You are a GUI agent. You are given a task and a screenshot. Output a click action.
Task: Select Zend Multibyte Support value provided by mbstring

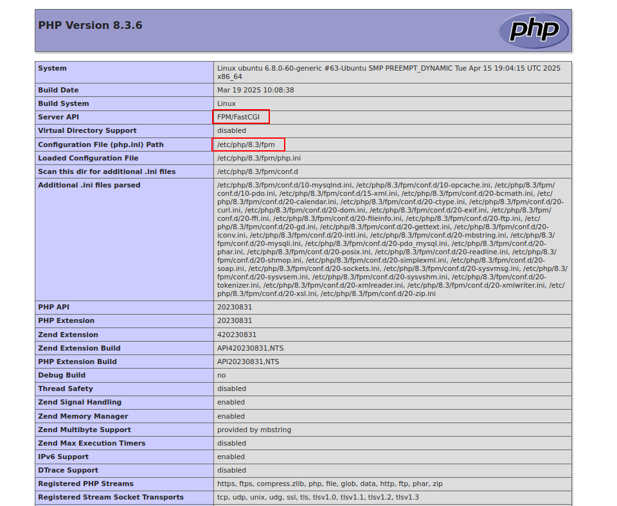click(254, 430)
